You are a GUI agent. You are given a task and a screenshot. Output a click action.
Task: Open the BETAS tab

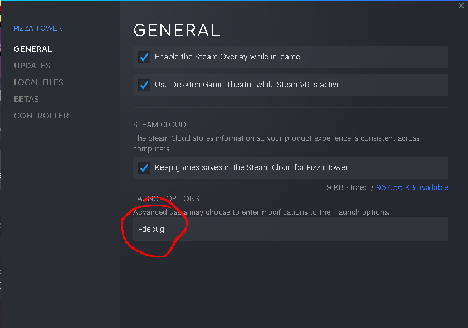tap(26, 99)
